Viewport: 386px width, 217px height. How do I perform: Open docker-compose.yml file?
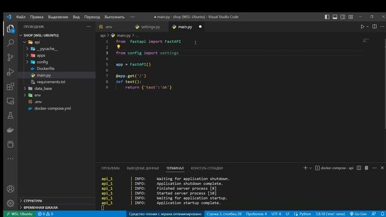click(x=57, y=108)
